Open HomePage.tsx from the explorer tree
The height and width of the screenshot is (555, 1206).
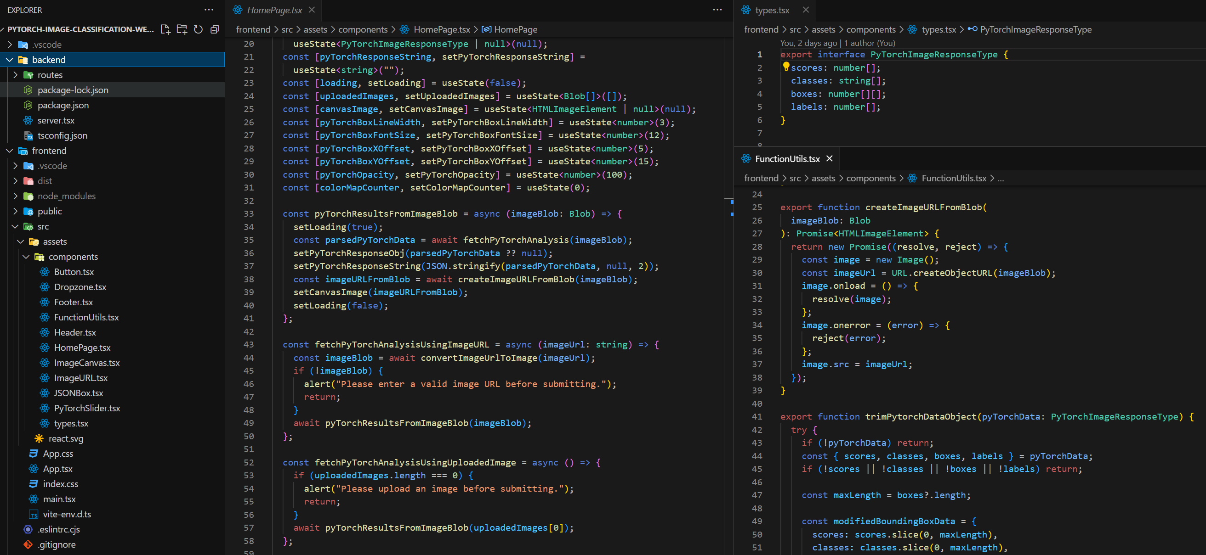(112, 348)
